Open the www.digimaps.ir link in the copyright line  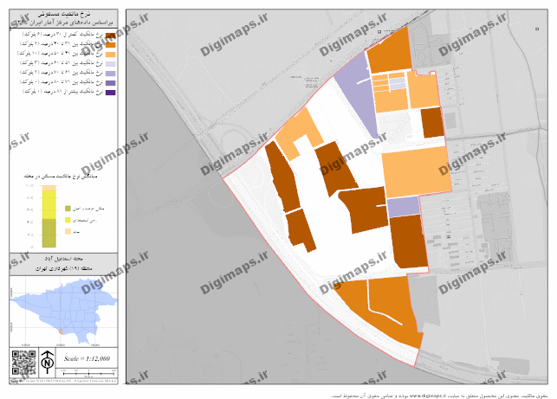point(428,395)
